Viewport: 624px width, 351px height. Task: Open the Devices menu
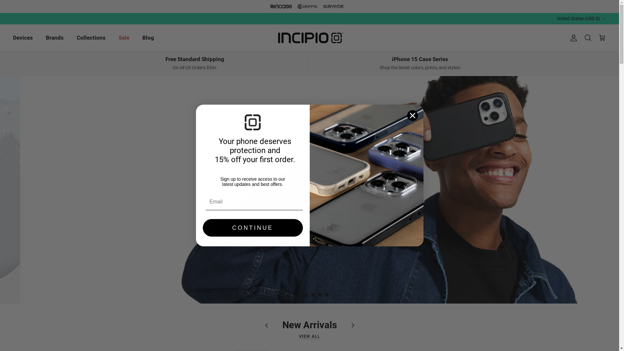pos(23,38)
